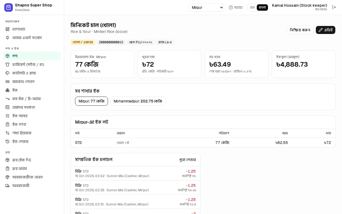Open the সরবরাহকারীকে ফেরত return icon
Viewport: 342px width, 214px height.
coord(7,177)
